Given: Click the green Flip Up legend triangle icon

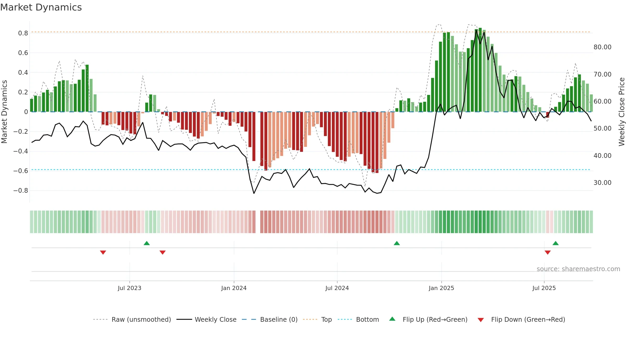Looking at the screenshot, I should coord(392,319).
